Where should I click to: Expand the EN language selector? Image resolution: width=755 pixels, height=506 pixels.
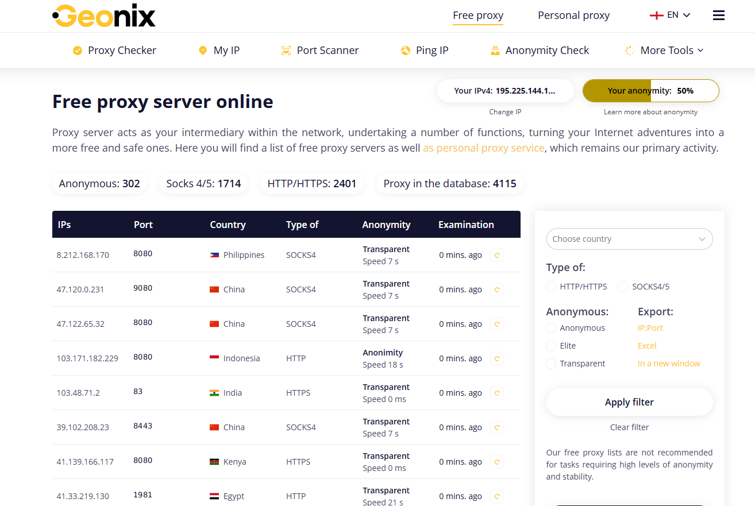pos(679,16)
